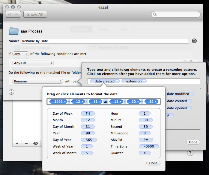209x175 pixels.
Task: Click the date created token in pattern field
Action: (x=105, y=81)
